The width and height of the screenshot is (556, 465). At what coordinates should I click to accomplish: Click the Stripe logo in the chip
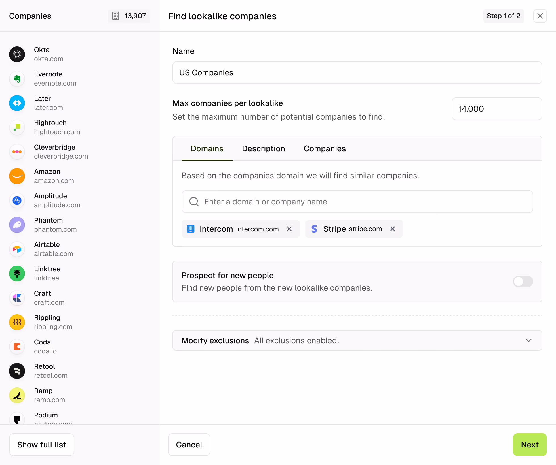(314, 229)
